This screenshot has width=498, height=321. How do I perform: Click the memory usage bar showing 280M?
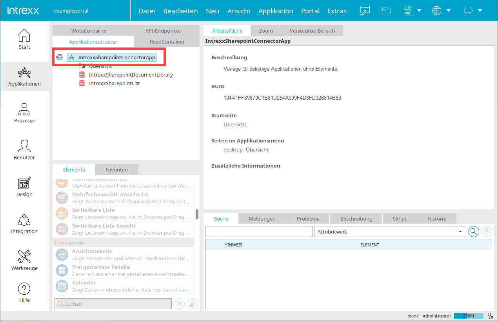pyautogui.click(x=469, y=316)
